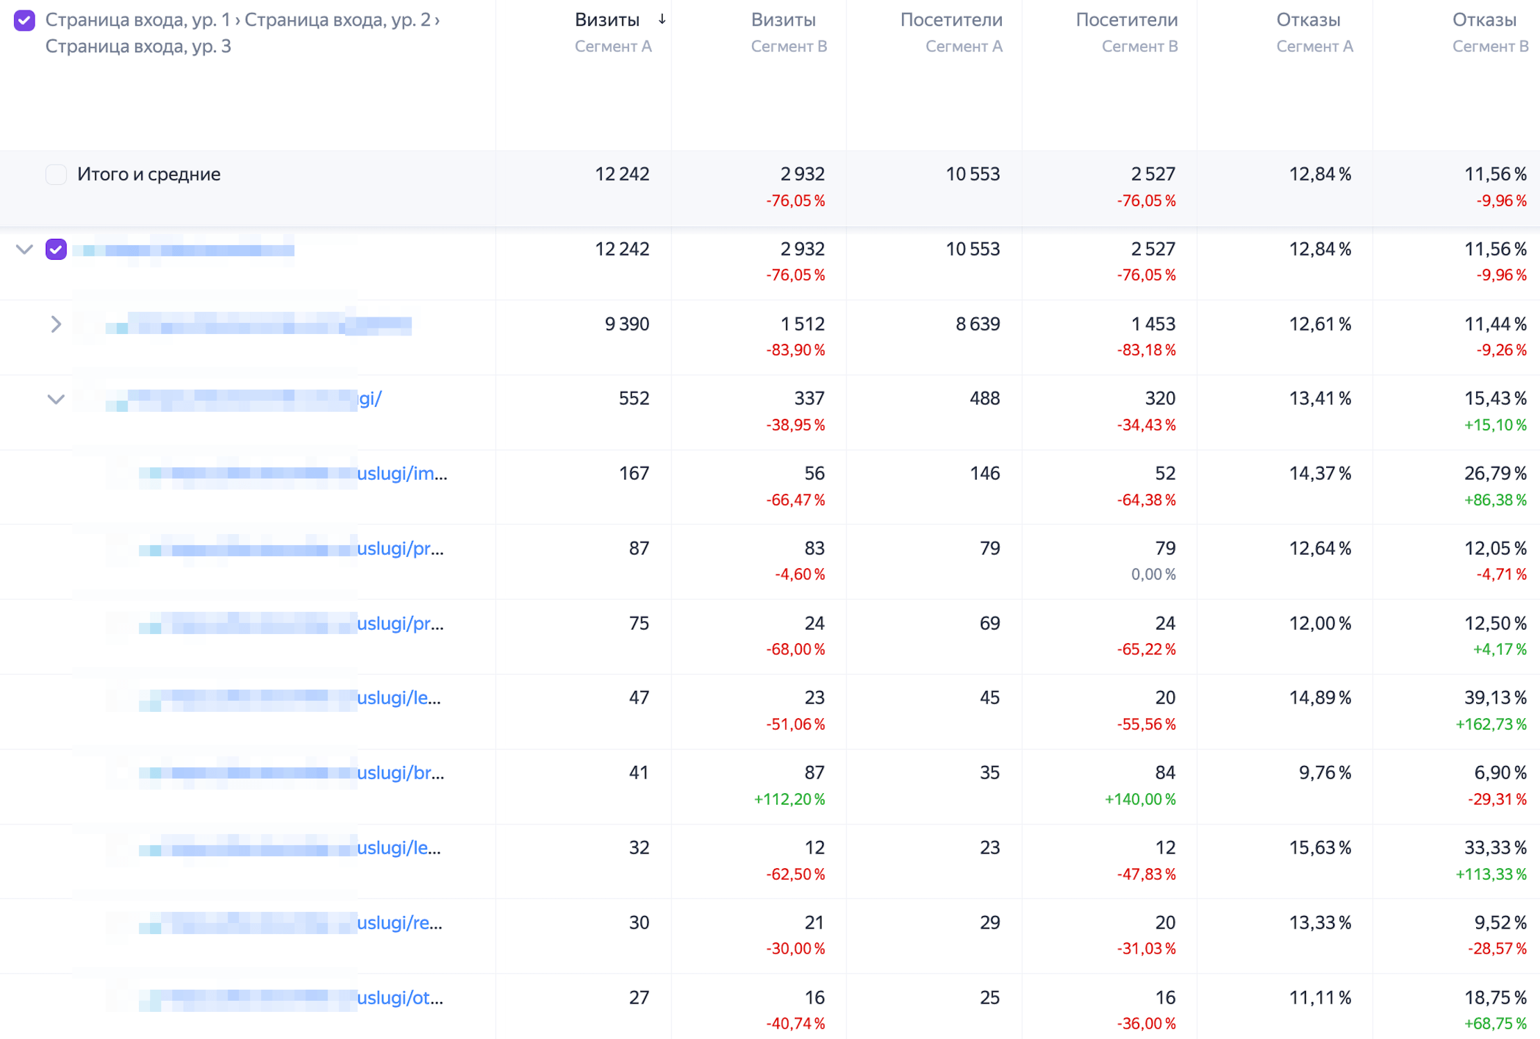Tick the Итого и средние checkbox
1540x1039 pixels.
point(56,174)
